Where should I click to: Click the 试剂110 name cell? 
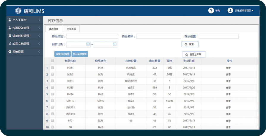point(70,114)
